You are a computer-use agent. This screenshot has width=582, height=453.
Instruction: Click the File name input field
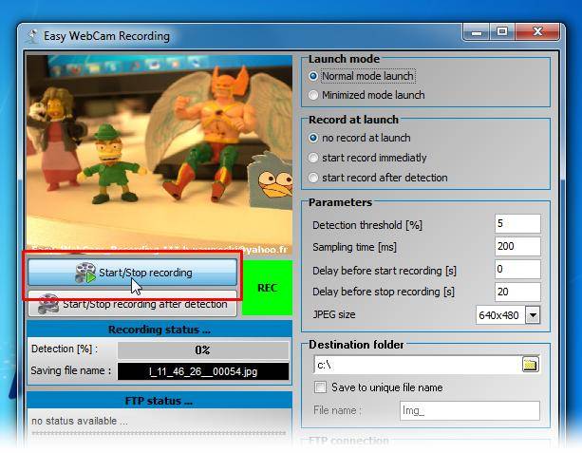coord(470,410)
